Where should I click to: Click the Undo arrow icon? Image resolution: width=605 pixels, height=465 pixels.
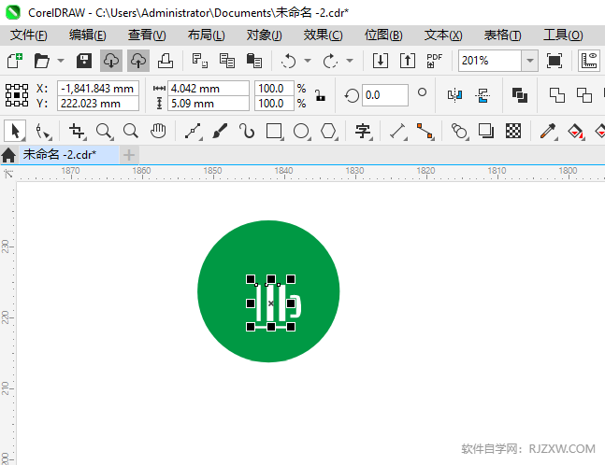(x=288, y=61)
